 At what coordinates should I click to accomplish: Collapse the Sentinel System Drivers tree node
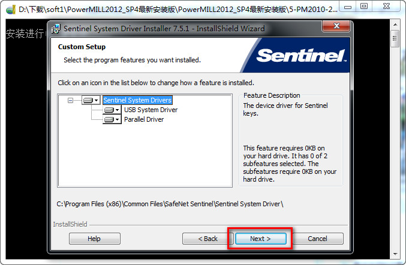coord(71,101)
